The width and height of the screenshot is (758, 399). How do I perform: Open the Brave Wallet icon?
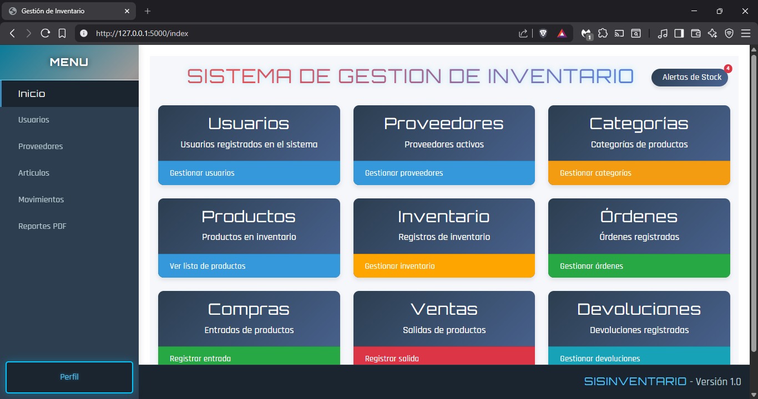click(x=695, y=33)
